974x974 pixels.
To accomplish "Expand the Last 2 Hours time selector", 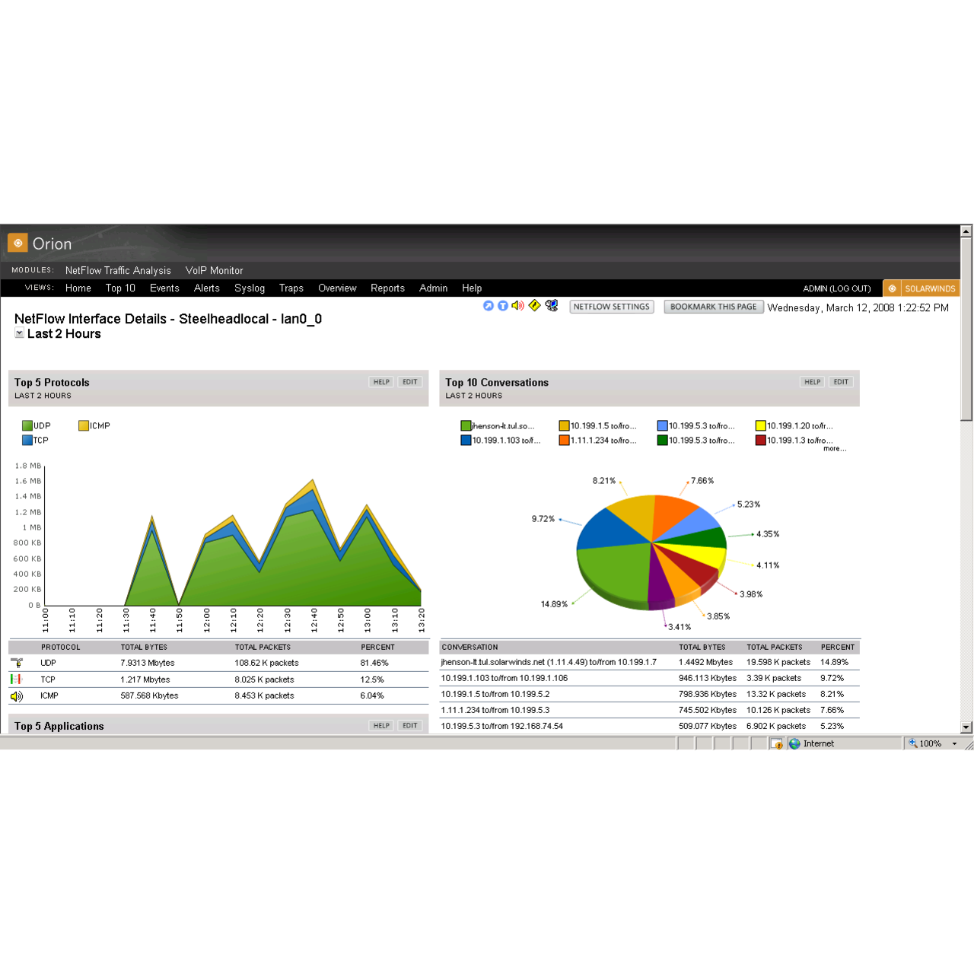I will (x=19, y=333).
